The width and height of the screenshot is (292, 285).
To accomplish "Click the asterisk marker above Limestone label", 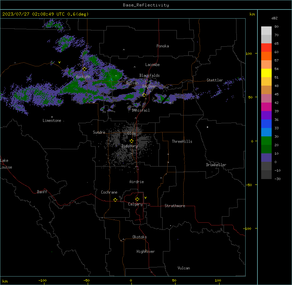I will point(52,117).
